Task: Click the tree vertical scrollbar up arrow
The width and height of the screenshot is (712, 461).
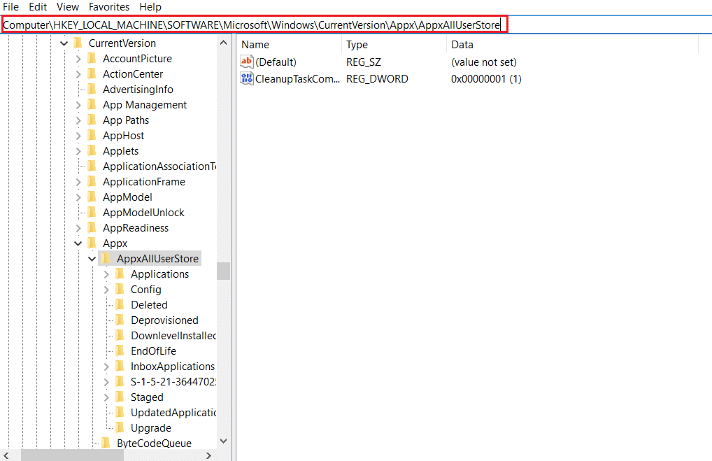Action: coord(223,43)
